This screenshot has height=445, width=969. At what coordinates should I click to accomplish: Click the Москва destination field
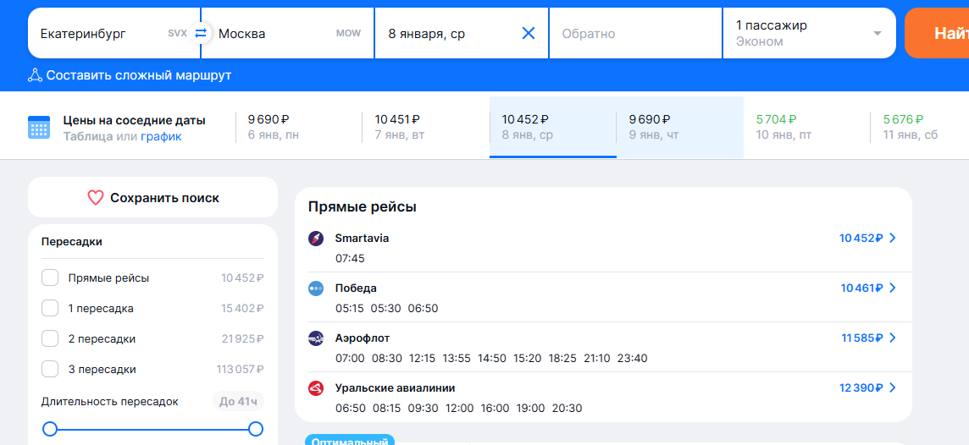tap(288, 33)
